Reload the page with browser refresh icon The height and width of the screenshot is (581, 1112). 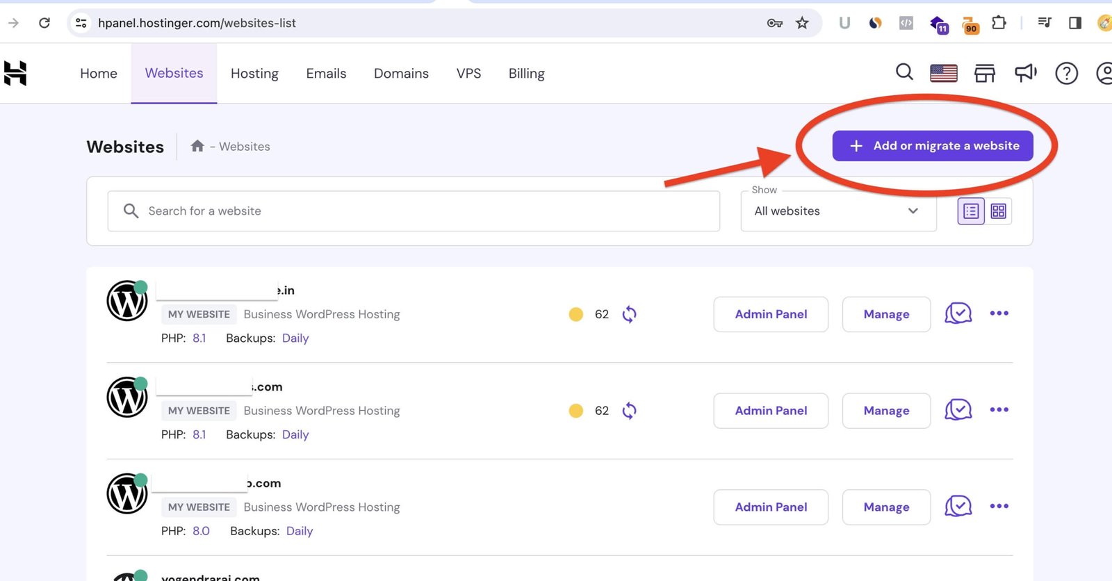44,23
